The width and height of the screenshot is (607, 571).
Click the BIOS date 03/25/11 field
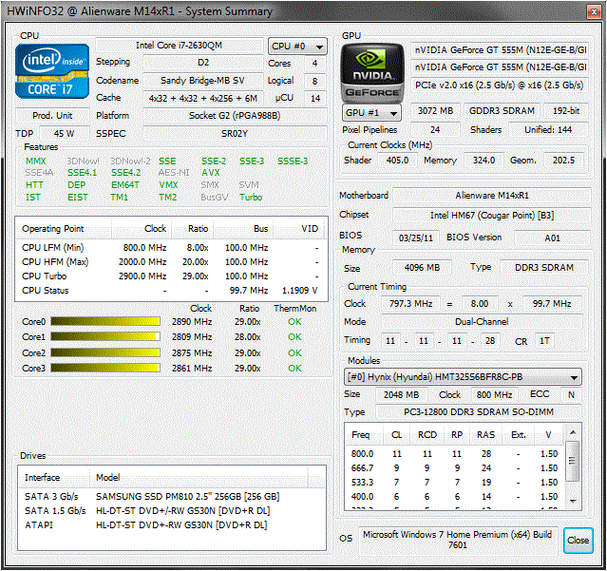tap(416, 238)
